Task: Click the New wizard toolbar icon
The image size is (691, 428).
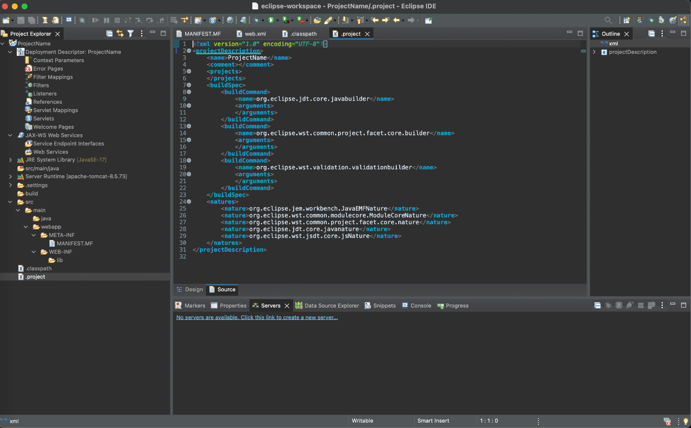Action: point(6,20)
